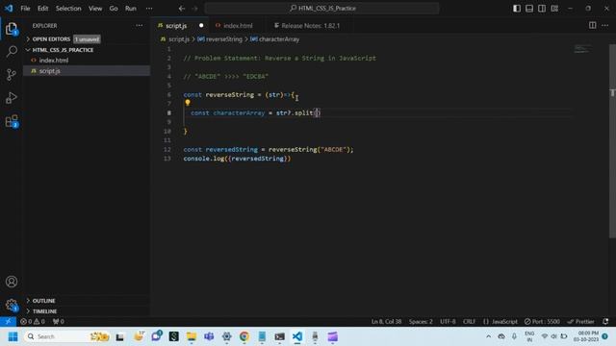Open the Manage gear icon

[x=12, y=305]
